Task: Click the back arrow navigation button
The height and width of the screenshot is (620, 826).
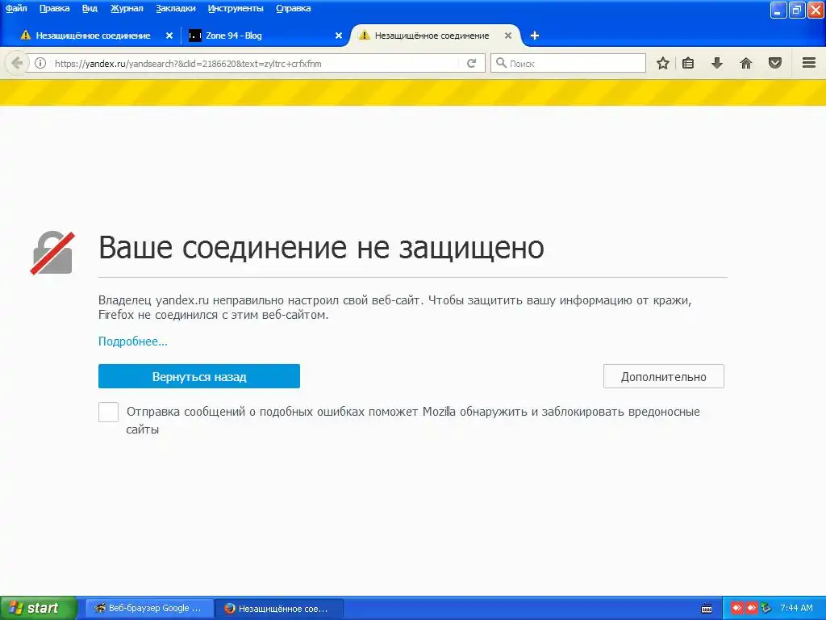Action: [17, 63]
